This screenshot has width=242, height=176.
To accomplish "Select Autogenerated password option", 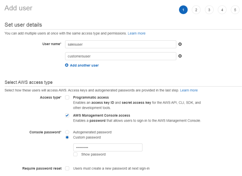I will coord(67,132).
